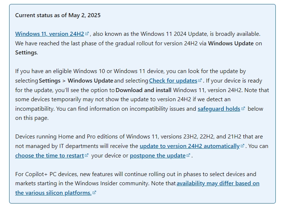Follow the choose the time to restart link
Screen dimensions: 282x209
[x=49, y=155]
